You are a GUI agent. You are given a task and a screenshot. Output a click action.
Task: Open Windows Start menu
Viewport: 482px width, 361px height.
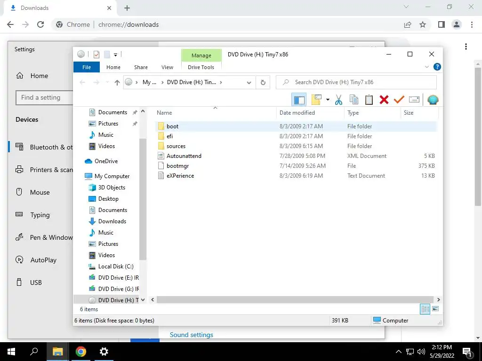coord(11,352)
